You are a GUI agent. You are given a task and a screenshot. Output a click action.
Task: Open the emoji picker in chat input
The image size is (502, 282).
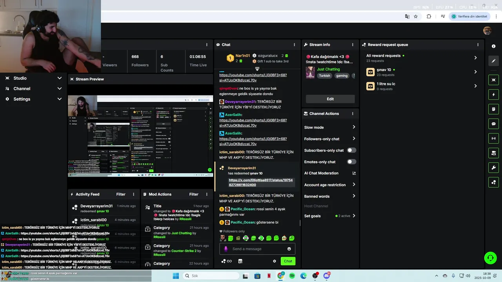tap(289, 249)
